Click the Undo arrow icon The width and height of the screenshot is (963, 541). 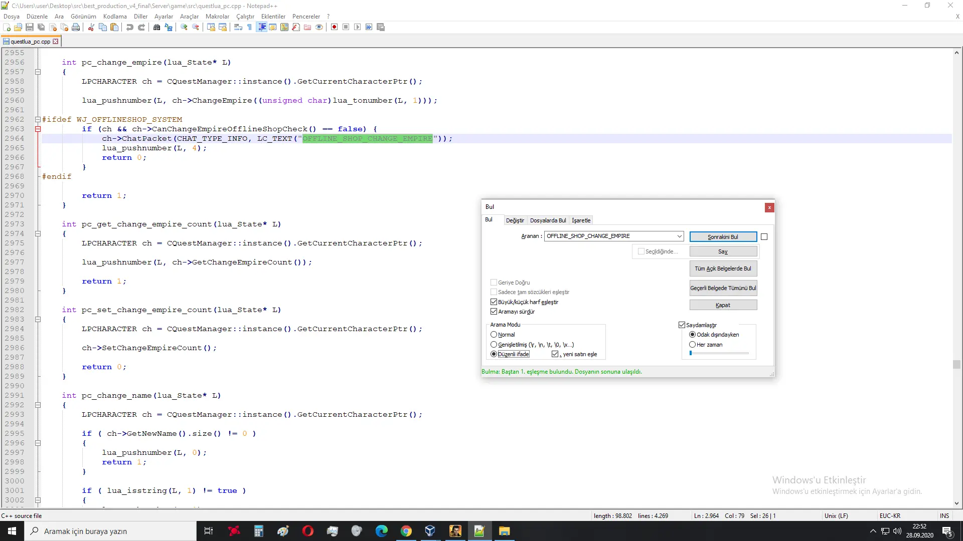click(x=130, y=27)
